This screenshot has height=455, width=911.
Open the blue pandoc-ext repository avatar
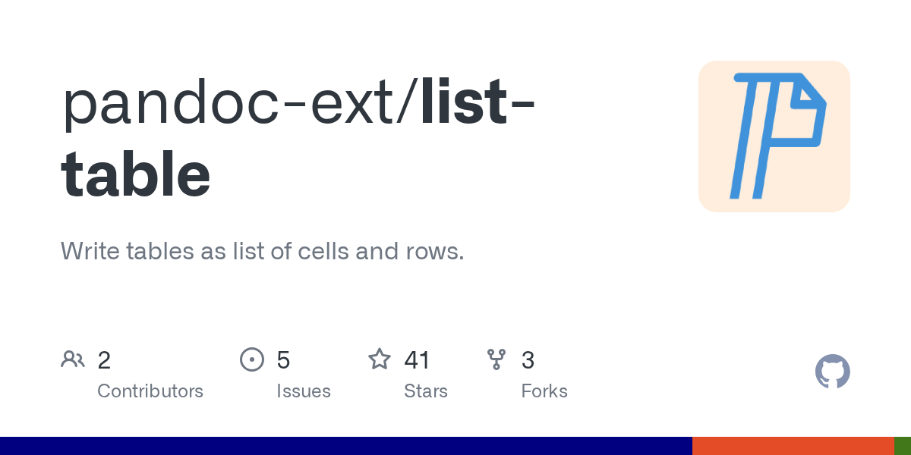(x=774, y=136)
